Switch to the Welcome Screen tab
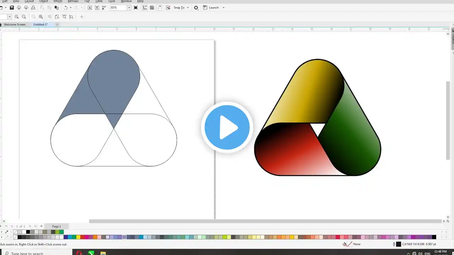This screenshot has height=255, width=454. tap(15, 24)
